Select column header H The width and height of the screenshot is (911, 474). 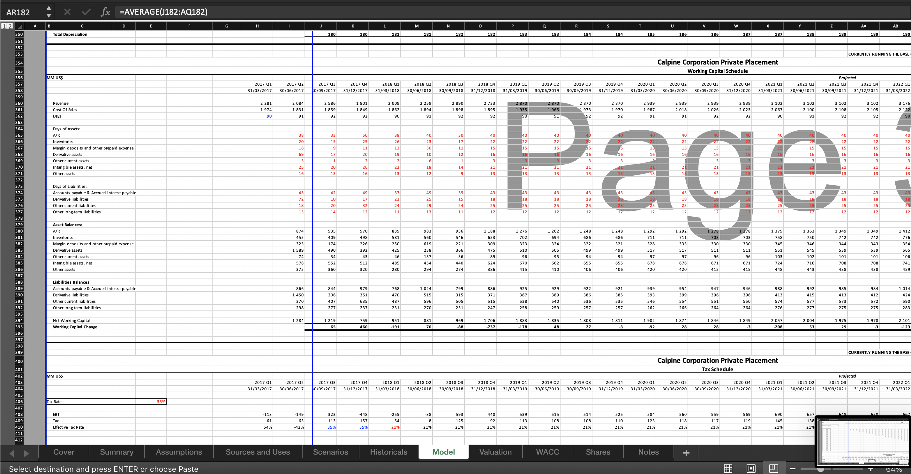257,26
